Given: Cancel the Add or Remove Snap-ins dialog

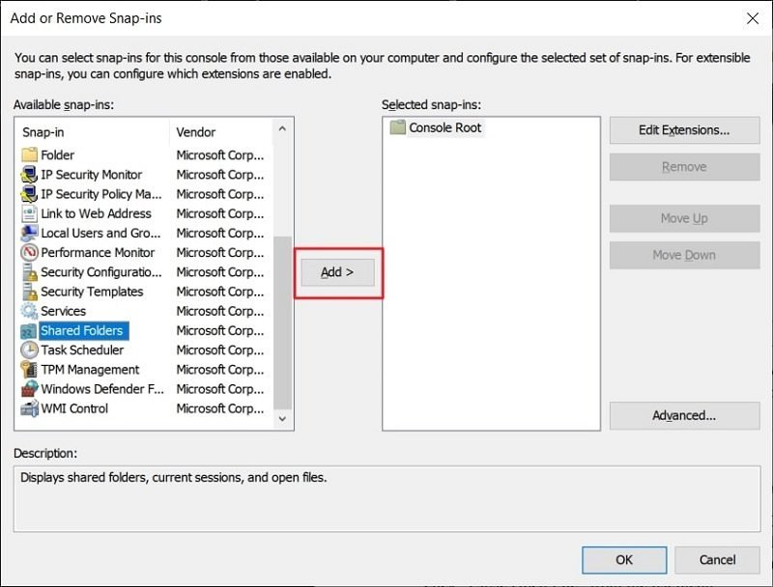Looking at the screenshot, I should click(717, 559).
